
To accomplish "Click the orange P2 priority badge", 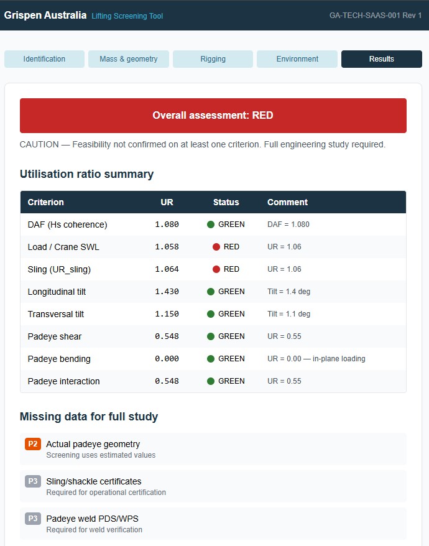I will [x=33, y=444].
